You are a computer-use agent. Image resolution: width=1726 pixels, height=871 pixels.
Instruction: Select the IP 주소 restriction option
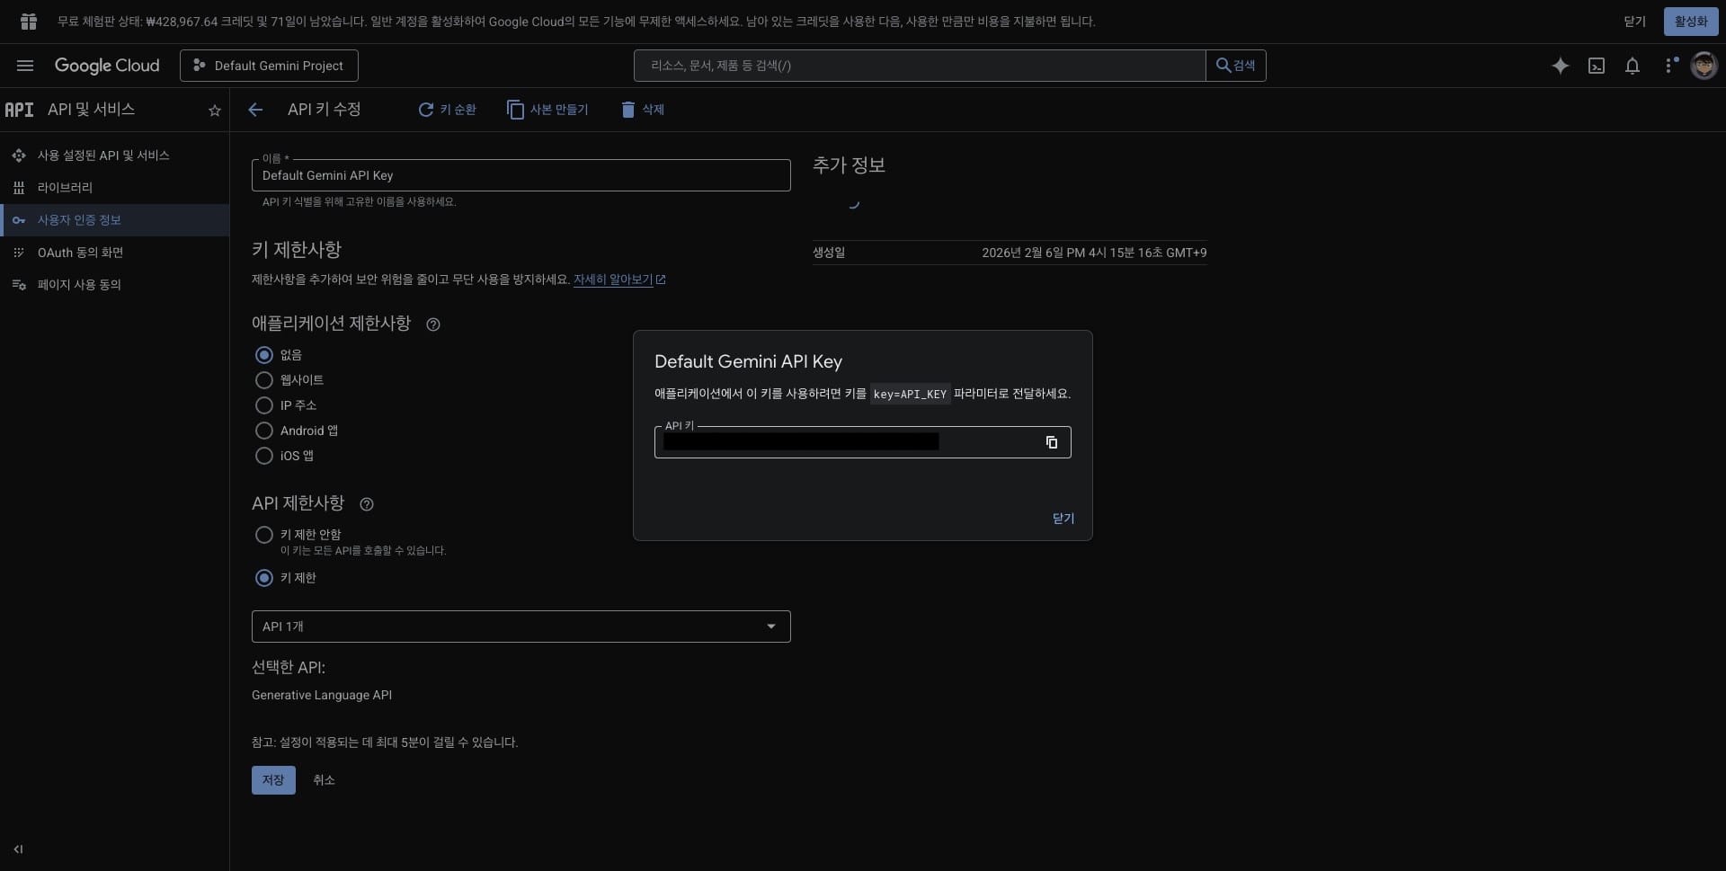coord(264,405)
